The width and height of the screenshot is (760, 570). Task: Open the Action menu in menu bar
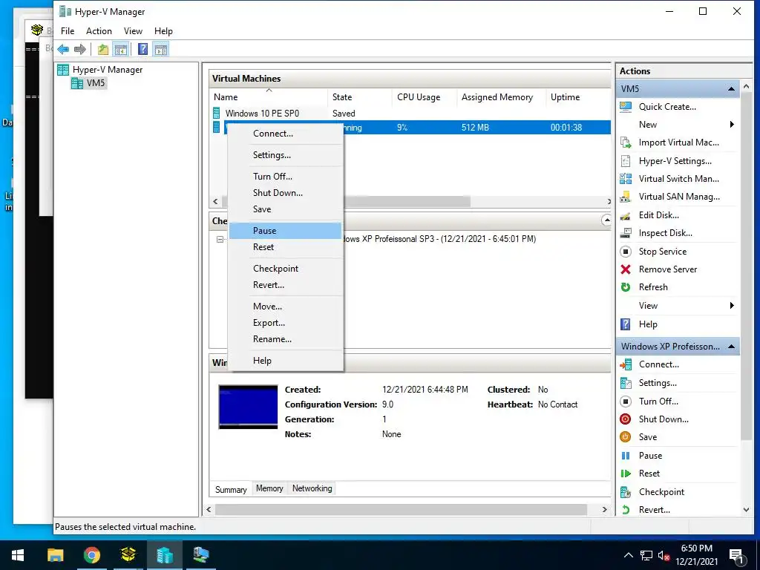[x=99, y=31]
